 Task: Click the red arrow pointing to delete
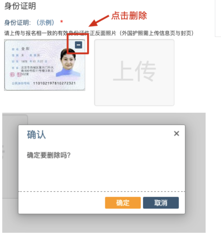point(99,21)
